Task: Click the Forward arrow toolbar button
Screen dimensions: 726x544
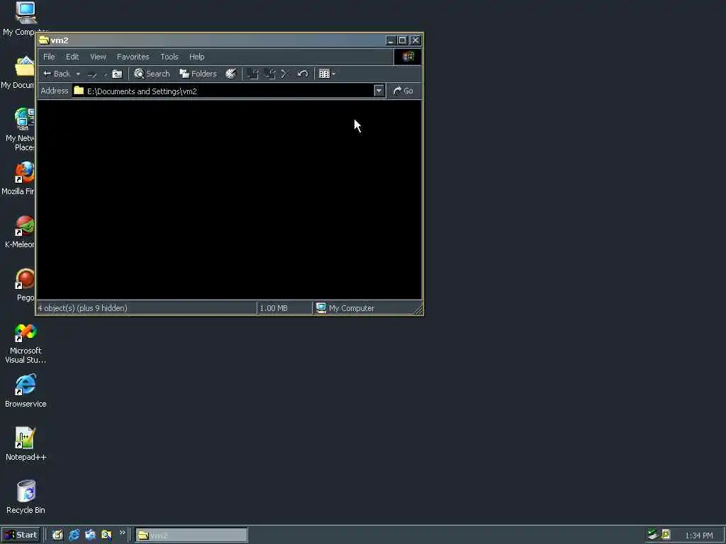Action: pyautogui.click(x=92, y=74)
